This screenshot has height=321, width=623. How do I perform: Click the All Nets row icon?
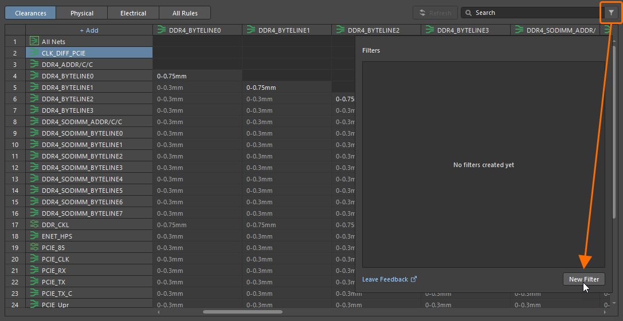(34, 42)
